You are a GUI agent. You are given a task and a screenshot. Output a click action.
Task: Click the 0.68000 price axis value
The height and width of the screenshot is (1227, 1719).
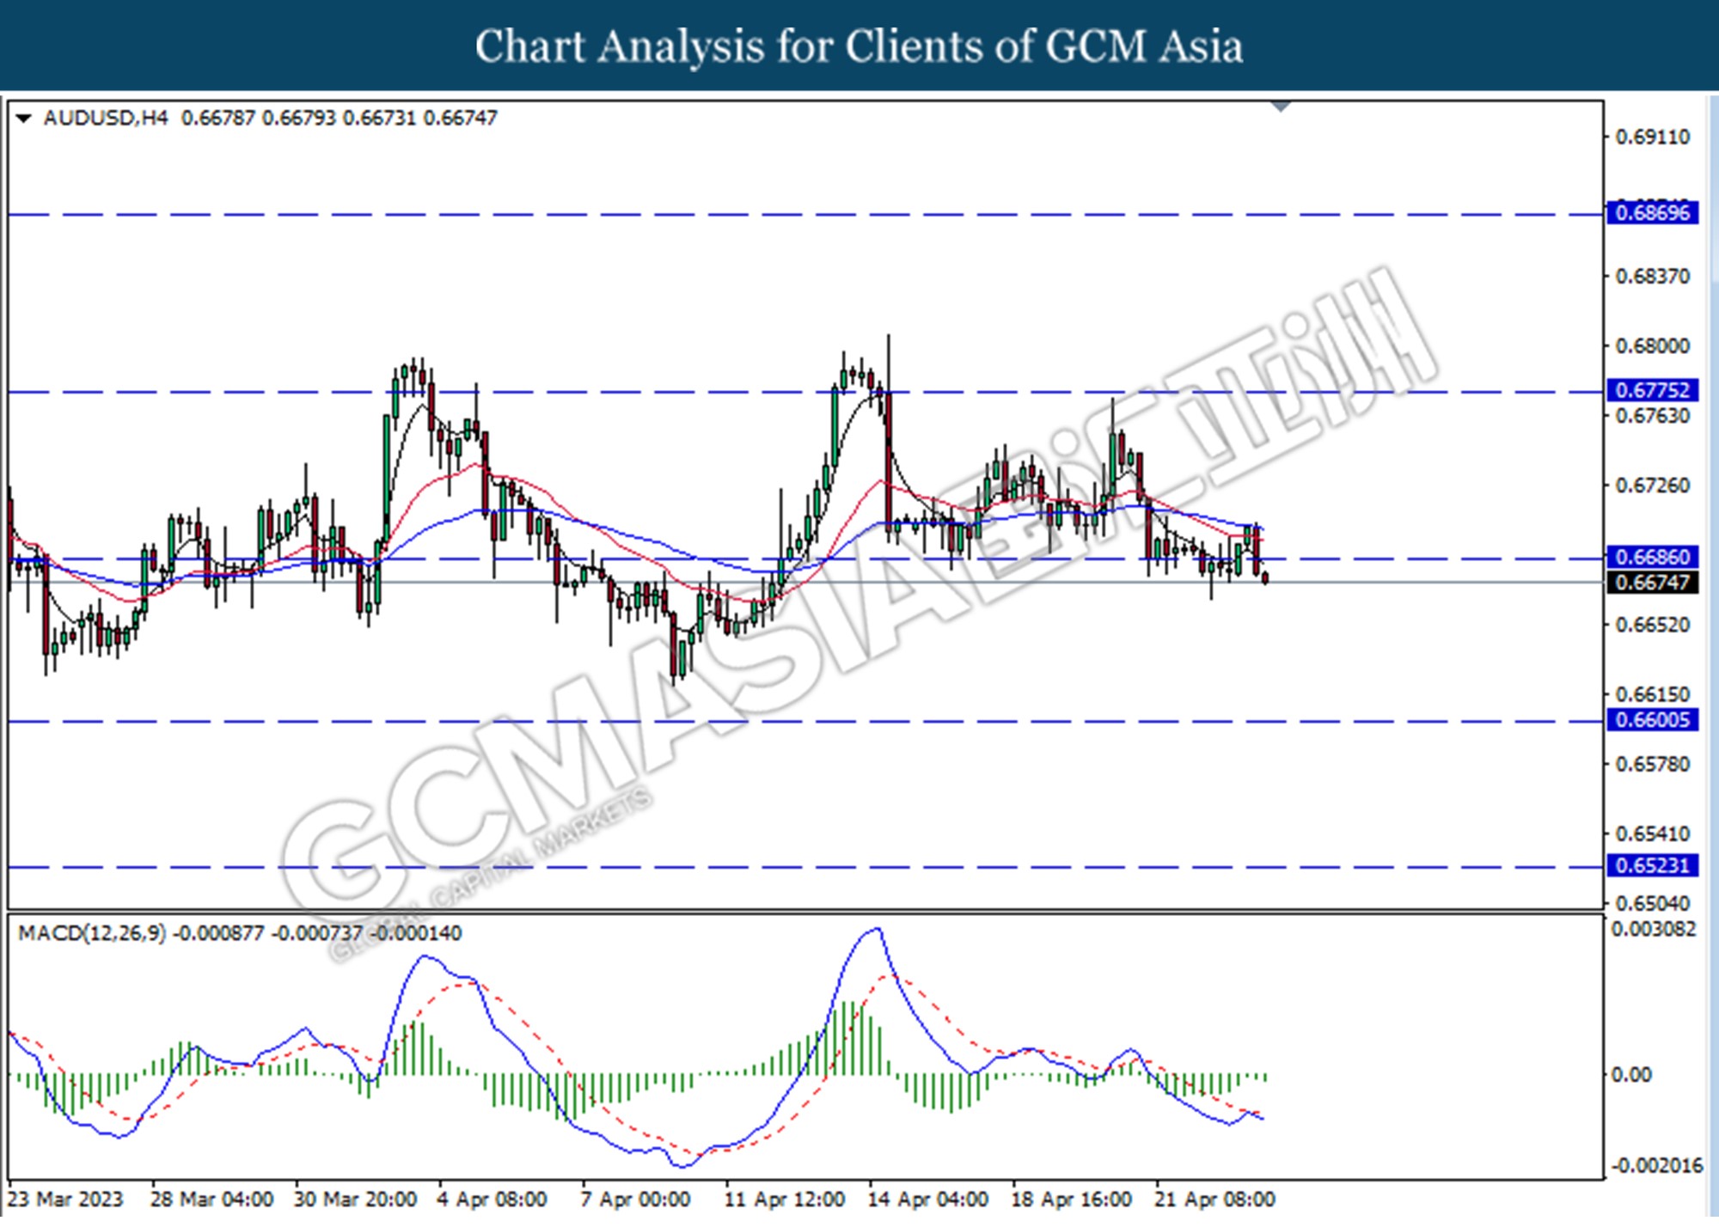1652,345
